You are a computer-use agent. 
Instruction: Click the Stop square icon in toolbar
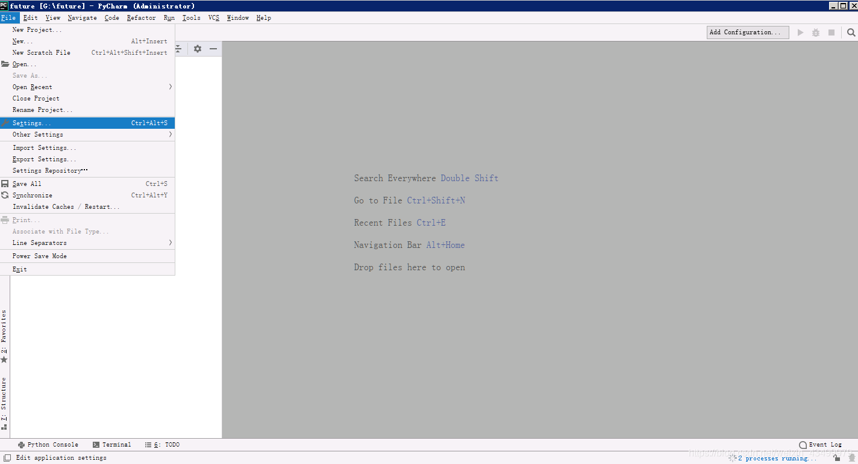[x=831, y=32]
